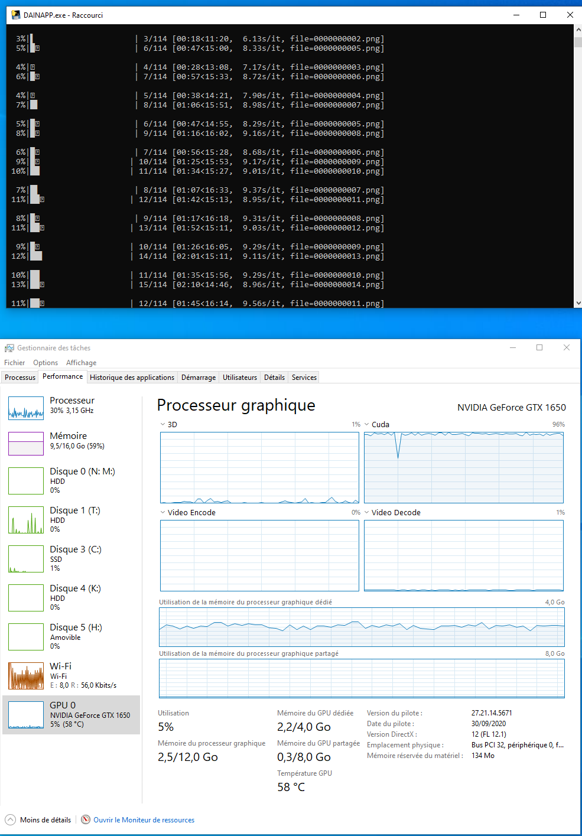Collapse the Cuda engine graph
Viewport: 582px width, 836px height.
click(x=367, y=424)
